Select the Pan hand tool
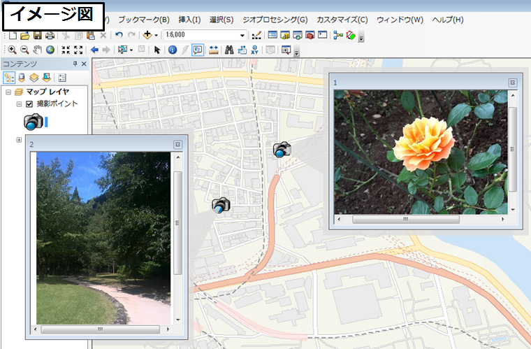This screenshot has height=349, width=531. (x=37, y=50)
